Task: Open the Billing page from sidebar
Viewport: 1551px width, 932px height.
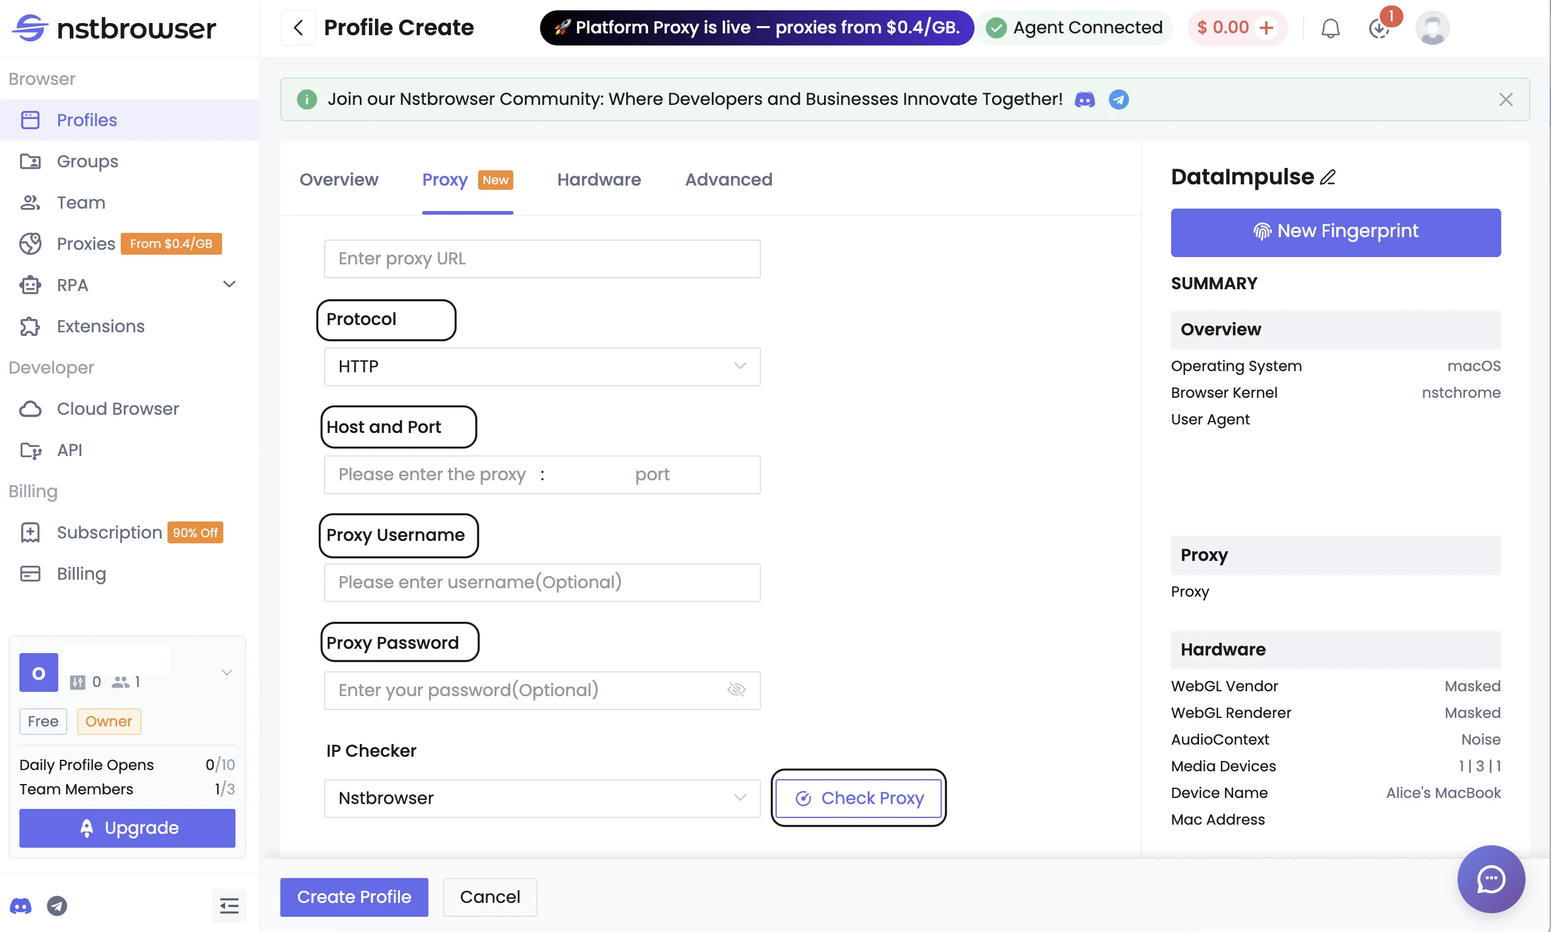Action: (82, 574)
